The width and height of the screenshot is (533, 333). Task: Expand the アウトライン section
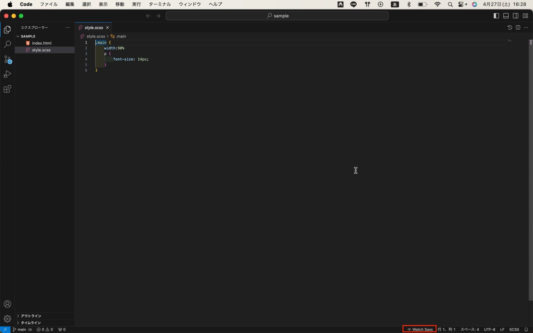[31, 316]
